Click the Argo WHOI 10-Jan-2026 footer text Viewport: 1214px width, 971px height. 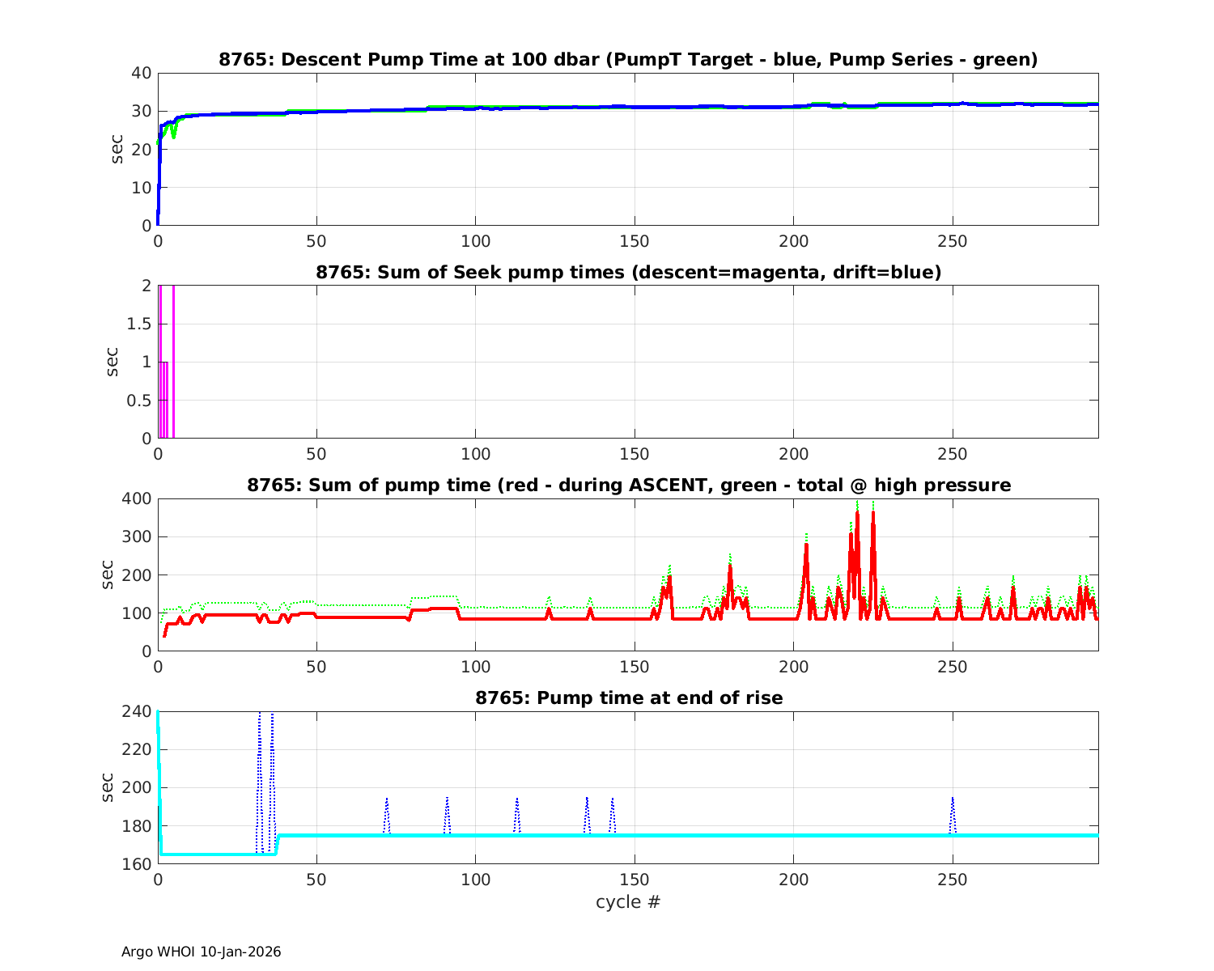tap(202, 952)
